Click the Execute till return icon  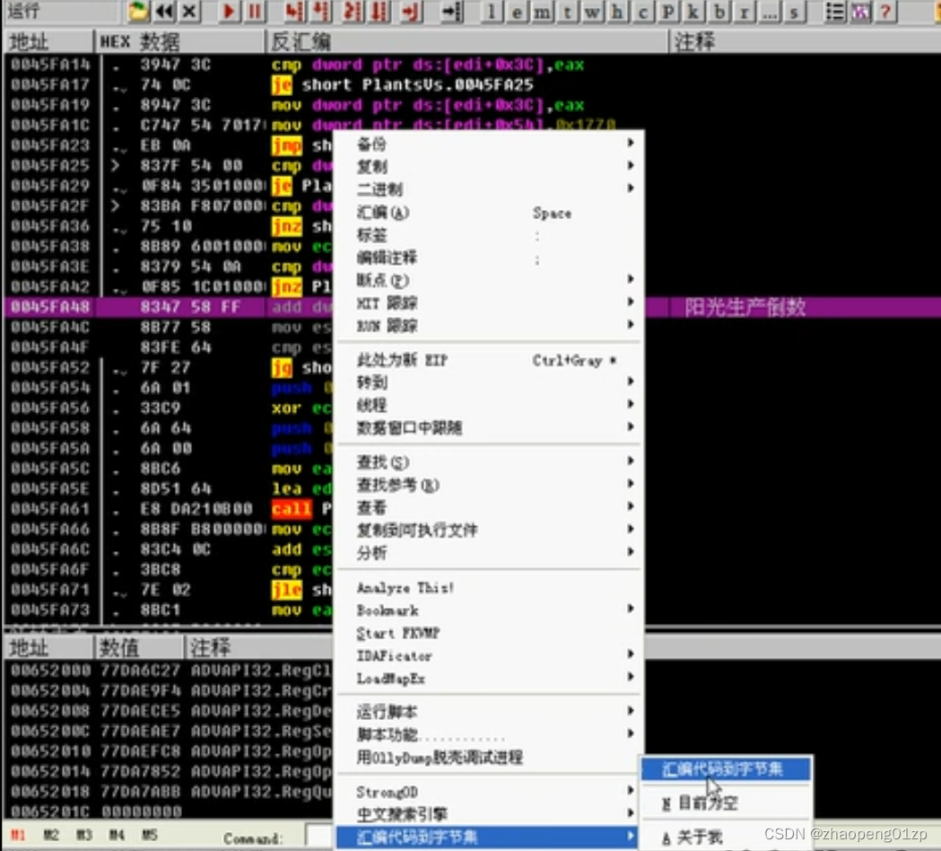tap(411, 12)
